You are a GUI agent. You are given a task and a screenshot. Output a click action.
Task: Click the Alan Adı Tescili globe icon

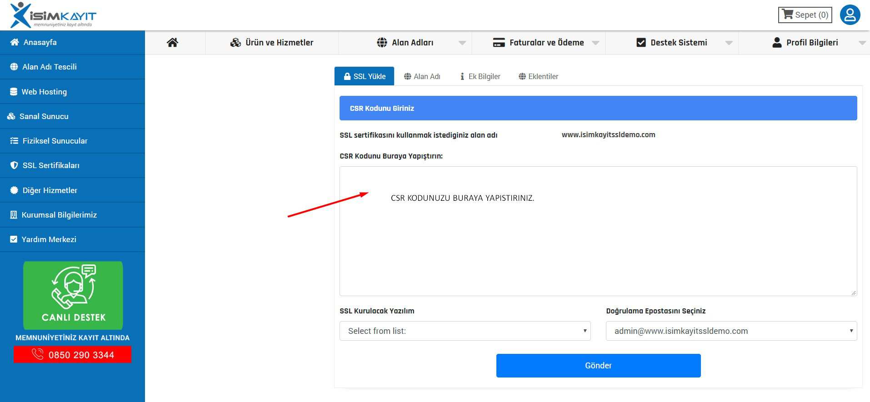coord(14,67)
